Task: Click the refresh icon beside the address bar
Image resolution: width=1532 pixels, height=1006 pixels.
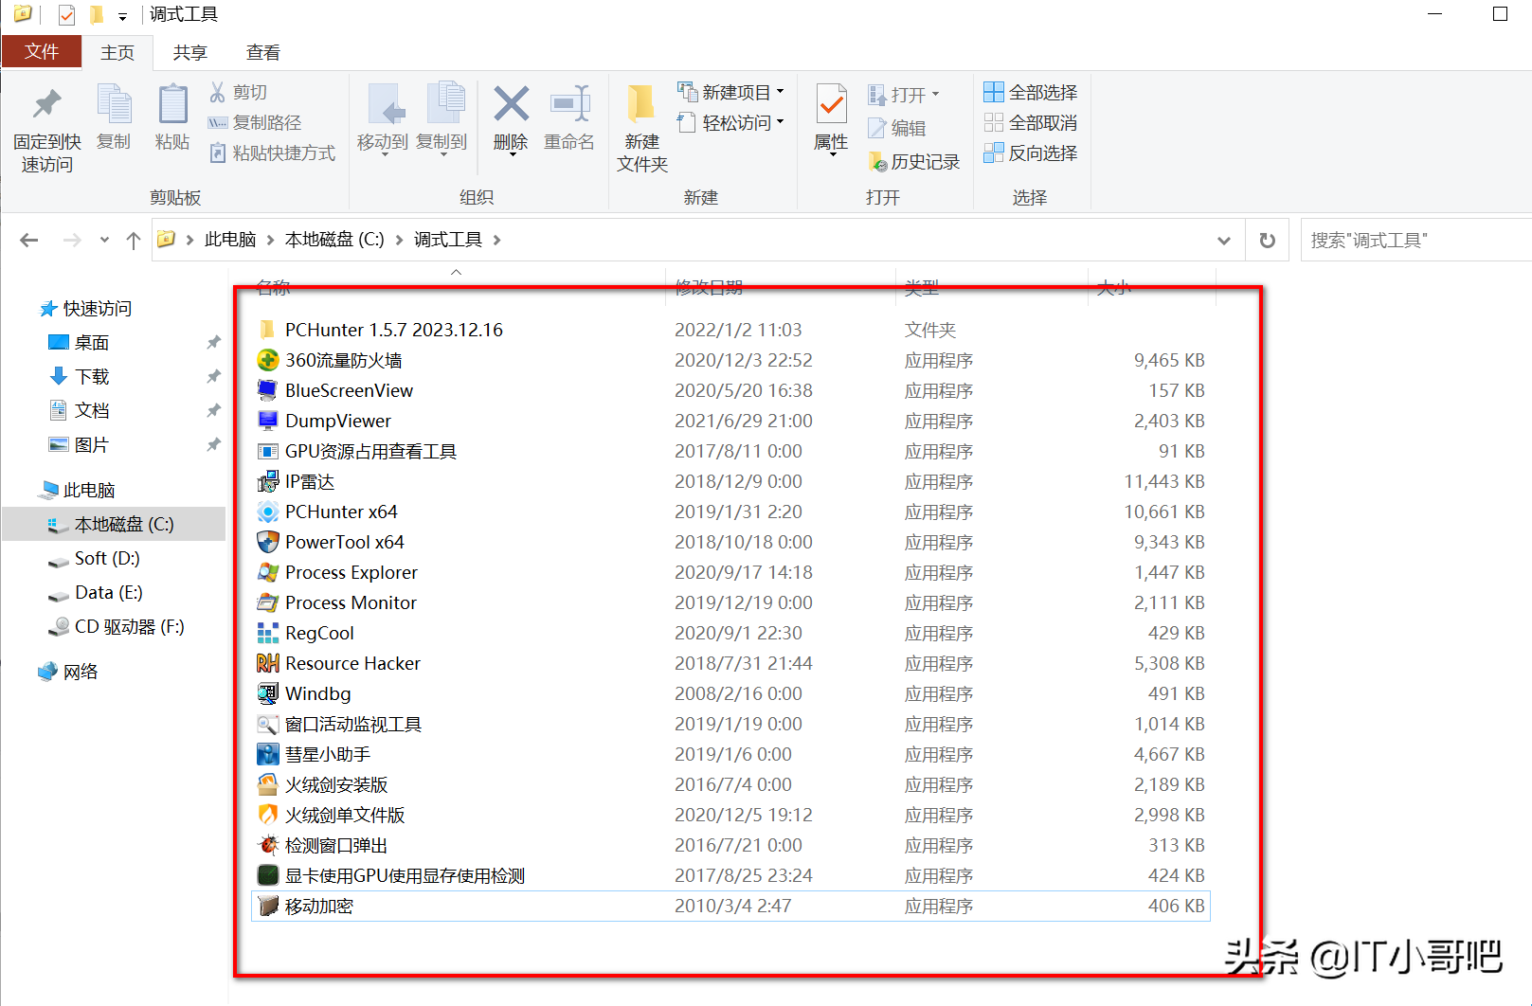Action: point(1267,239)
